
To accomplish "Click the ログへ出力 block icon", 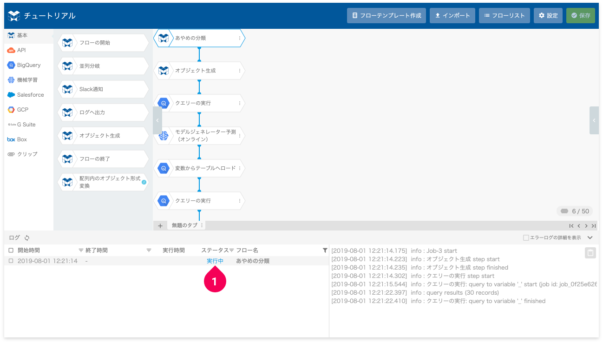I will [x=67, y=112].
